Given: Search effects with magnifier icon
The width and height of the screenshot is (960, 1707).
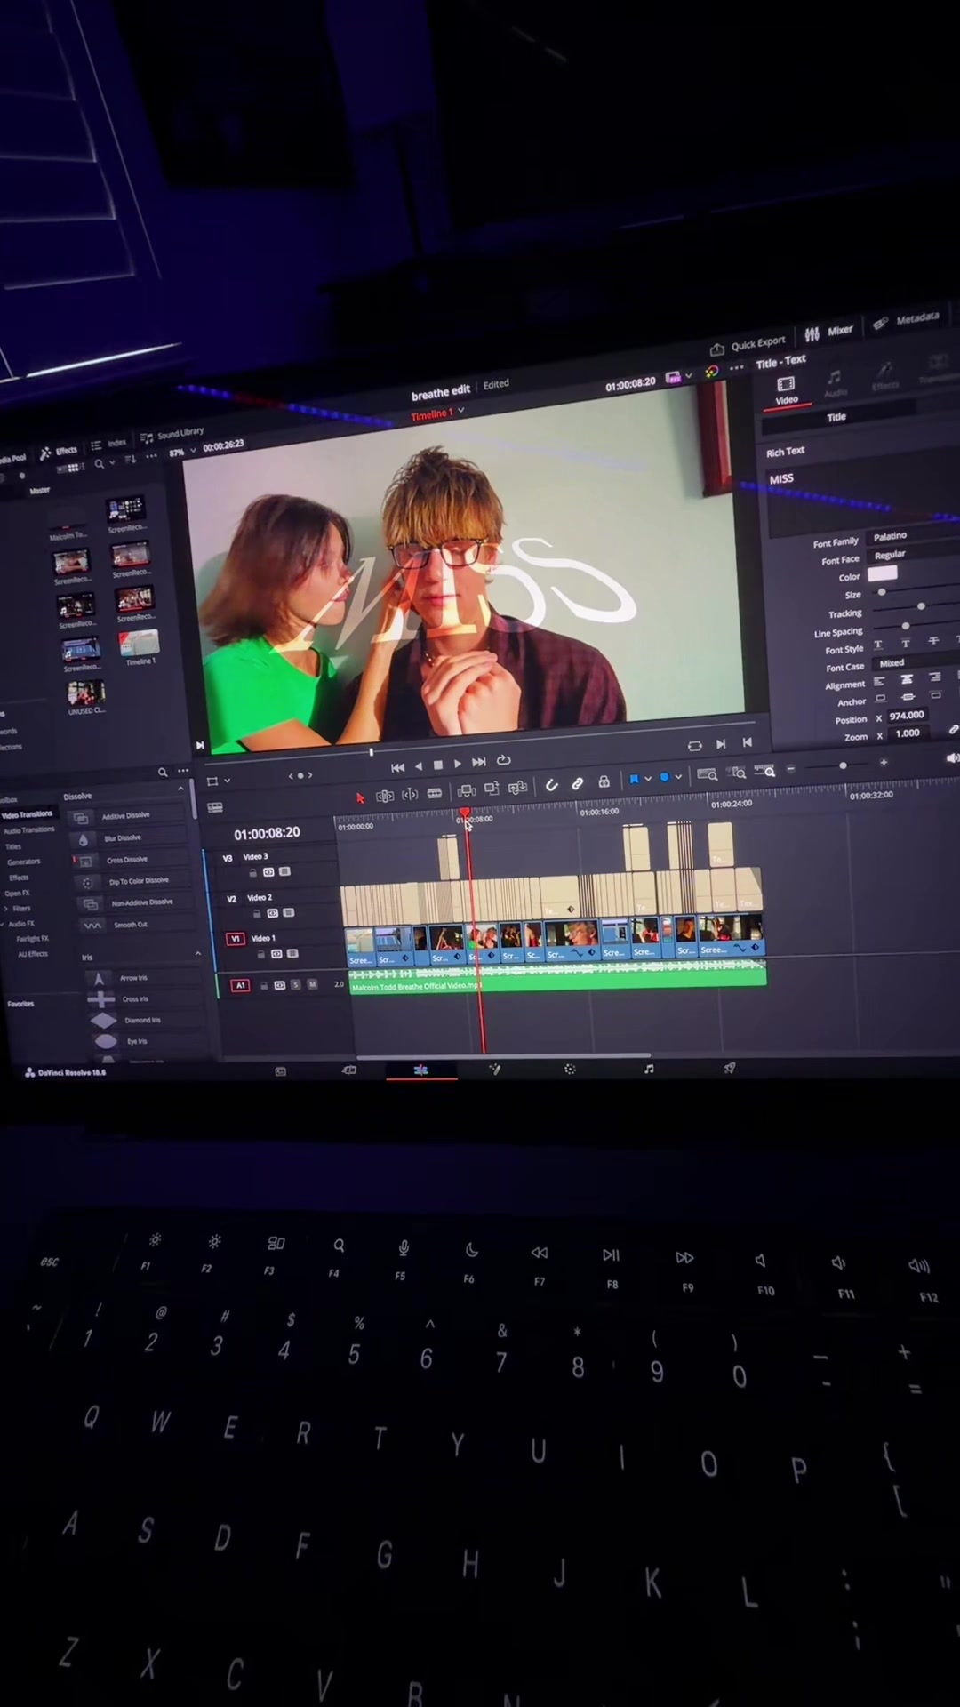Looking at the screenshot, I should click(x=163, y=773).
